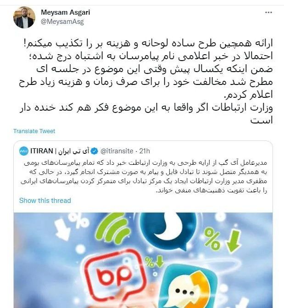Click Show this thread
This screenshot has height=308, width=284.
click(x=45, y=201)
